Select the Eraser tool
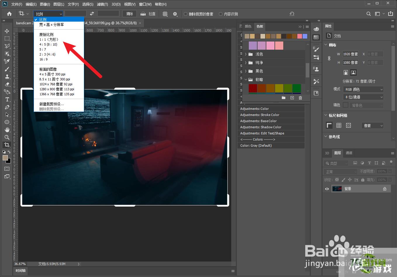Screen dimensions: 397x277 coord(7,84)
